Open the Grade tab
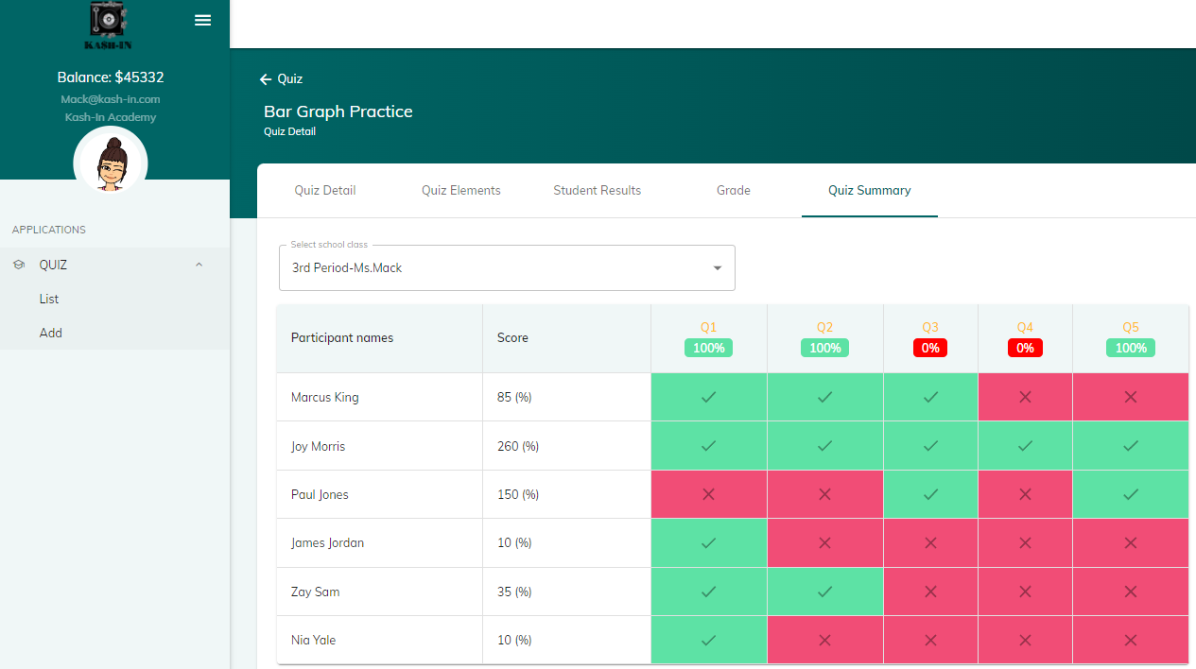This screenshot has height=669, width=1196. (x=733, y=191)
